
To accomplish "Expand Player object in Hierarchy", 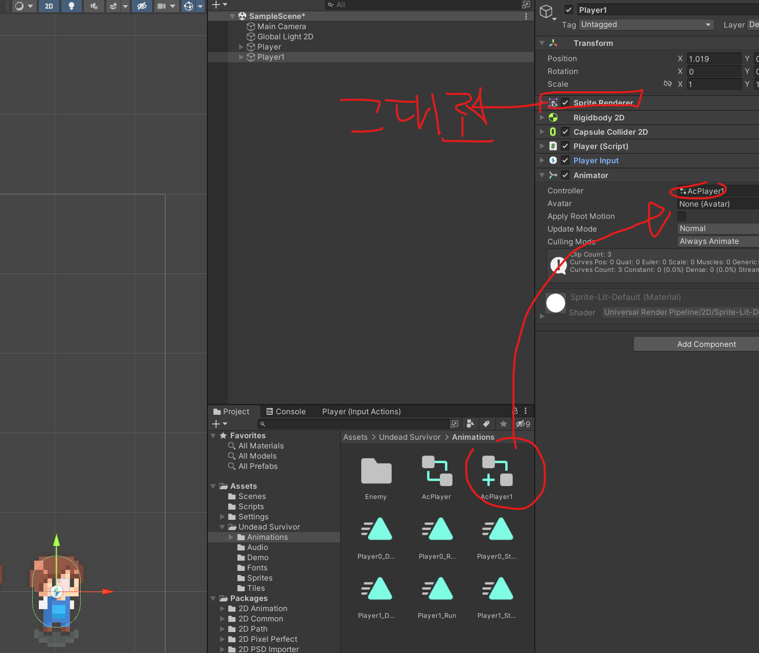I will [x=241, y=47].
